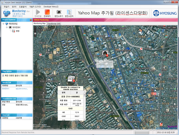Click the GAS section header in popup

point(70,108)
